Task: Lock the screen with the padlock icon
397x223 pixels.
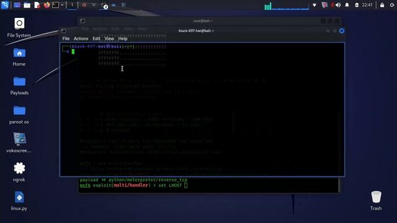Action: pos(382,5)
